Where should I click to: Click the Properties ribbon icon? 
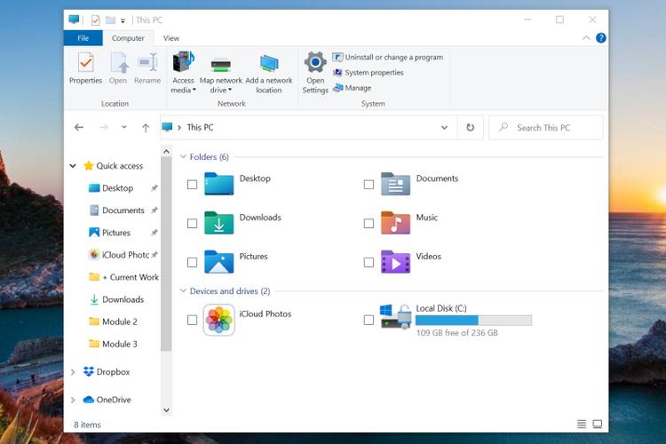click(x=85, y=63)
